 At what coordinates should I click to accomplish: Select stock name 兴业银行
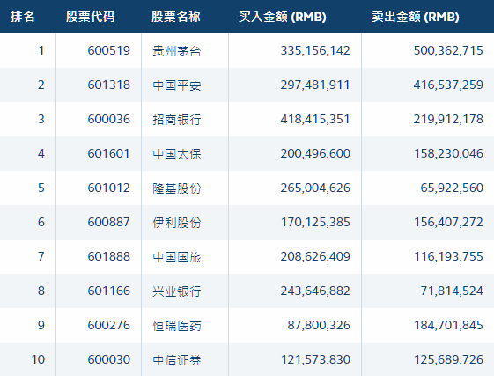pos(177,291)
